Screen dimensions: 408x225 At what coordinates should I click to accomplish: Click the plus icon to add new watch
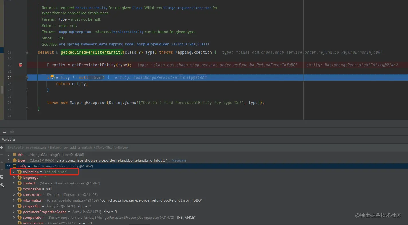pyautogui.click(x=2, y=148)
